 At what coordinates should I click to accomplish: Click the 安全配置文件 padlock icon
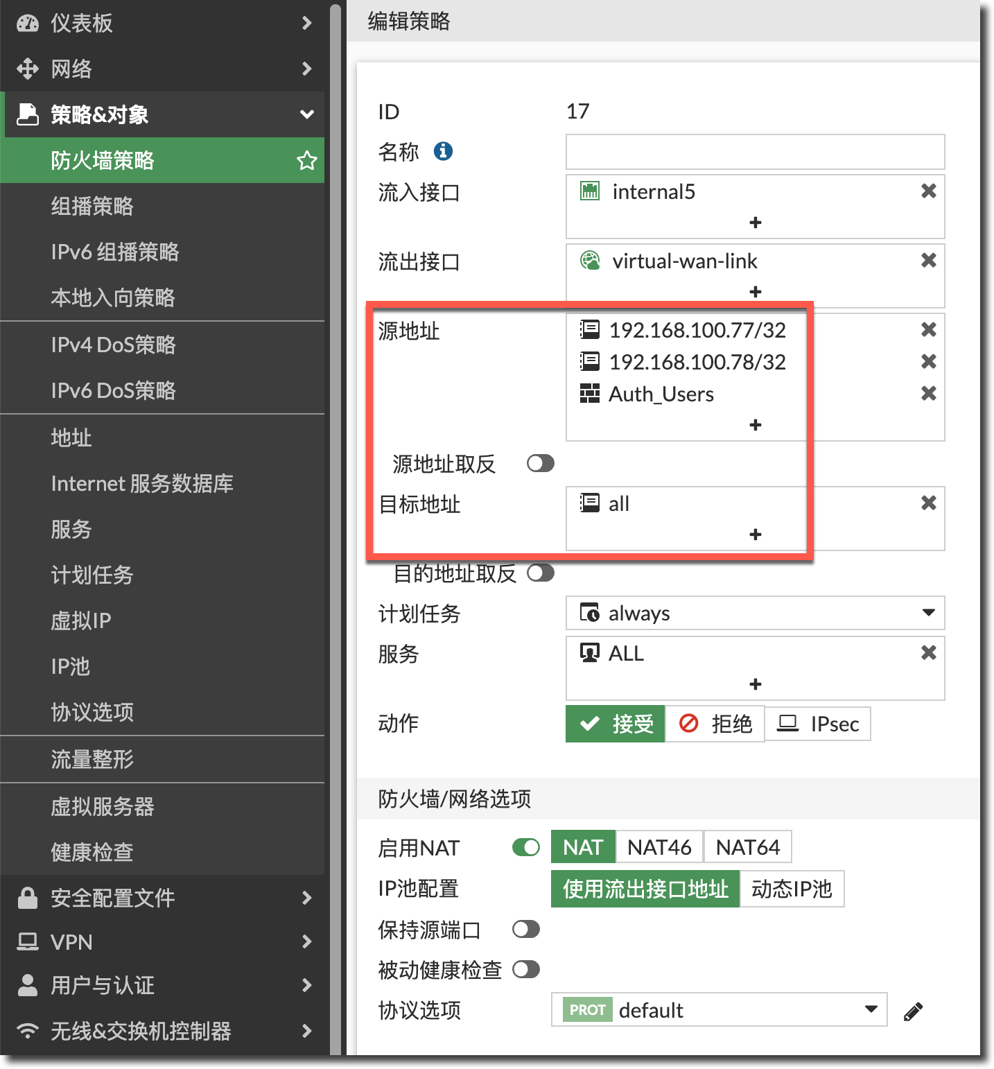[28, 898]
